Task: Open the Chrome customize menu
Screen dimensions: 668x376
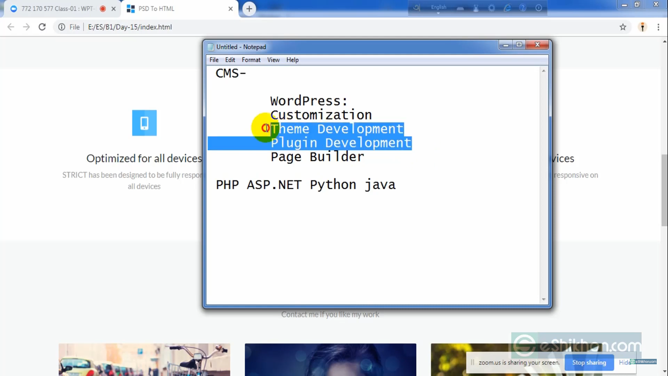Action: [658, 27]
